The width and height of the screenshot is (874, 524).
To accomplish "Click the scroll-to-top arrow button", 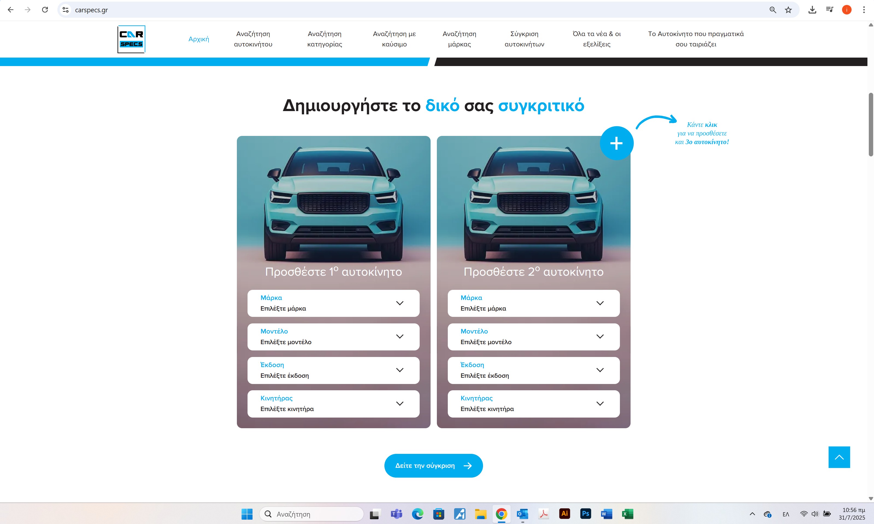I will click(839, 457).
